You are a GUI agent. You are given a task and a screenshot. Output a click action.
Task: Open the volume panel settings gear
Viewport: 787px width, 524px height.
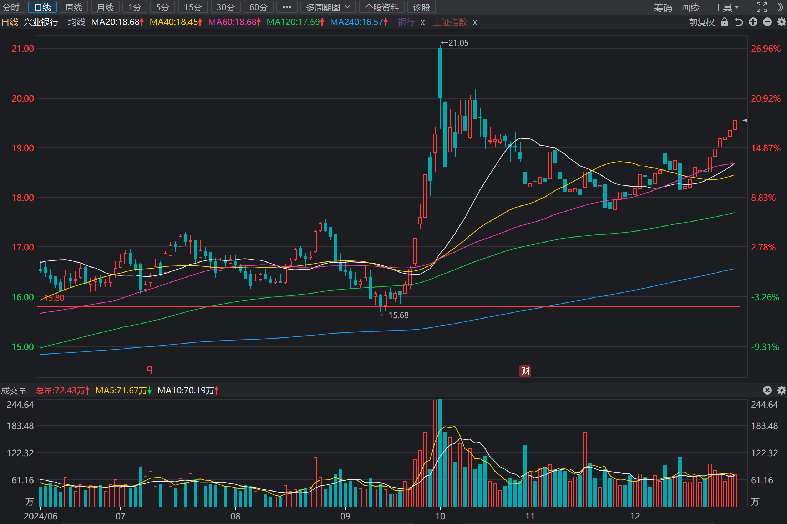[x=781, y=390]
